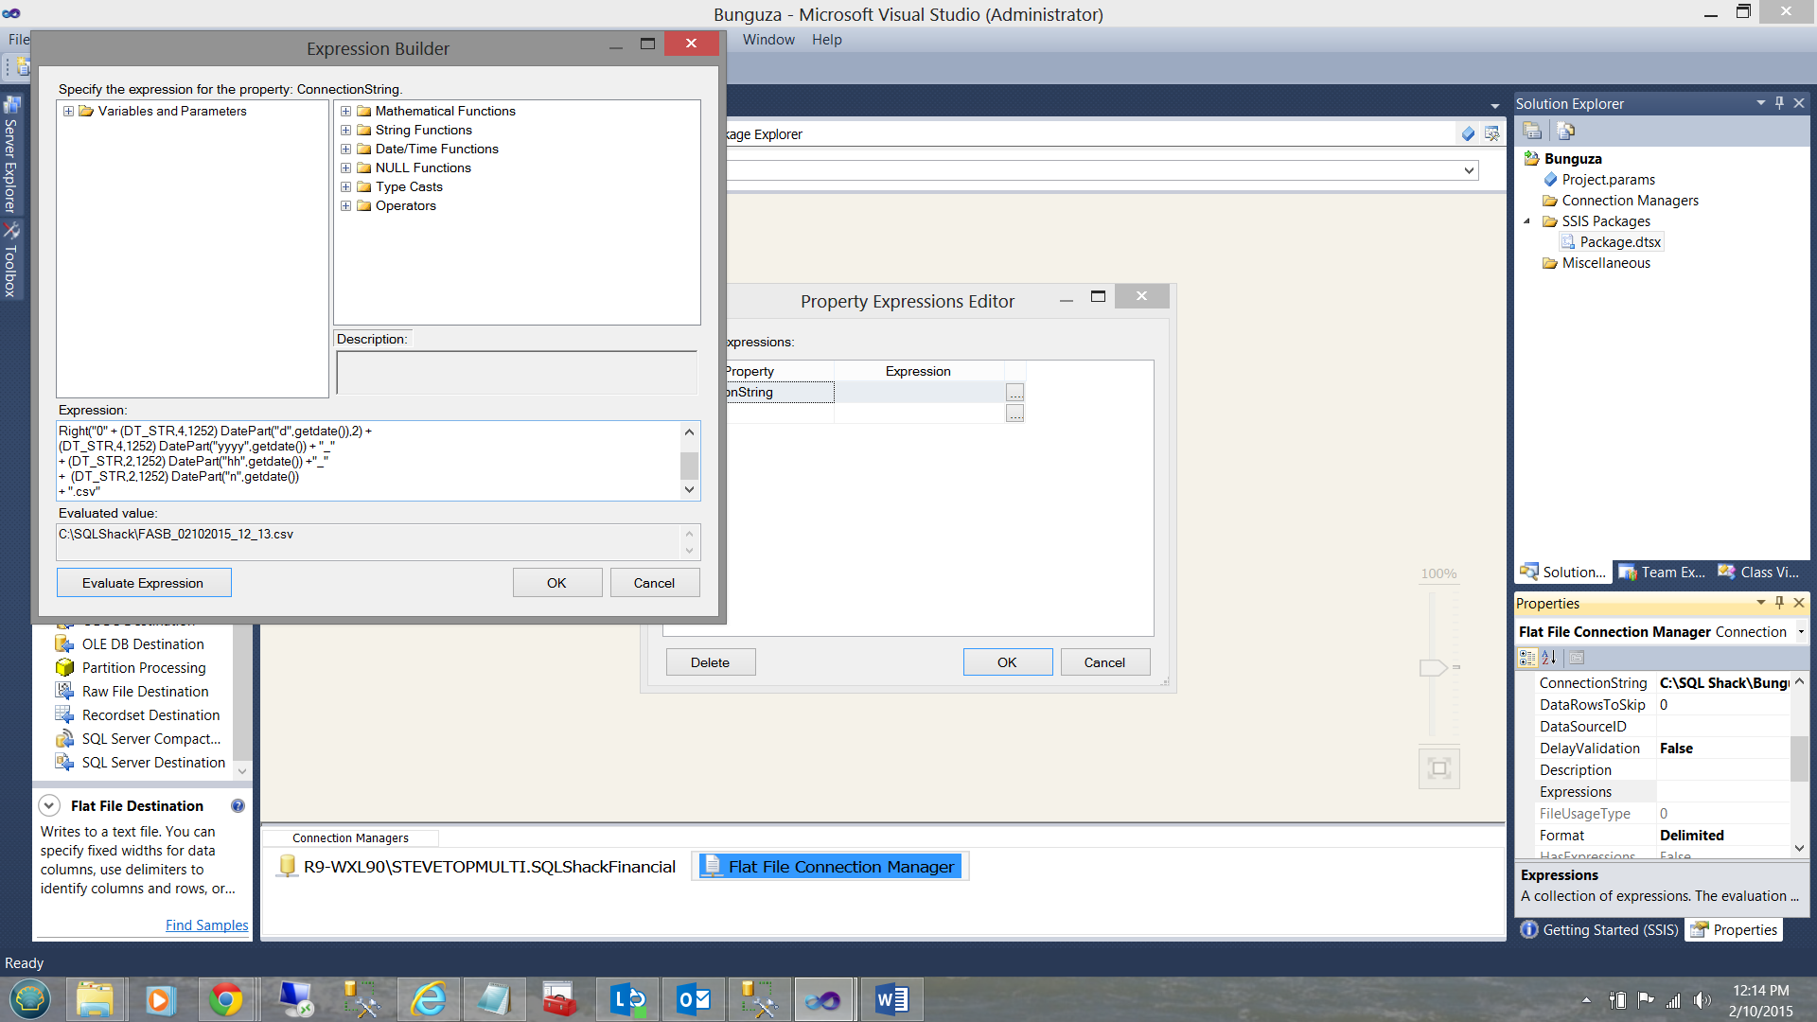Sort properties alphabetically in Properties panel

(1549, 658)
